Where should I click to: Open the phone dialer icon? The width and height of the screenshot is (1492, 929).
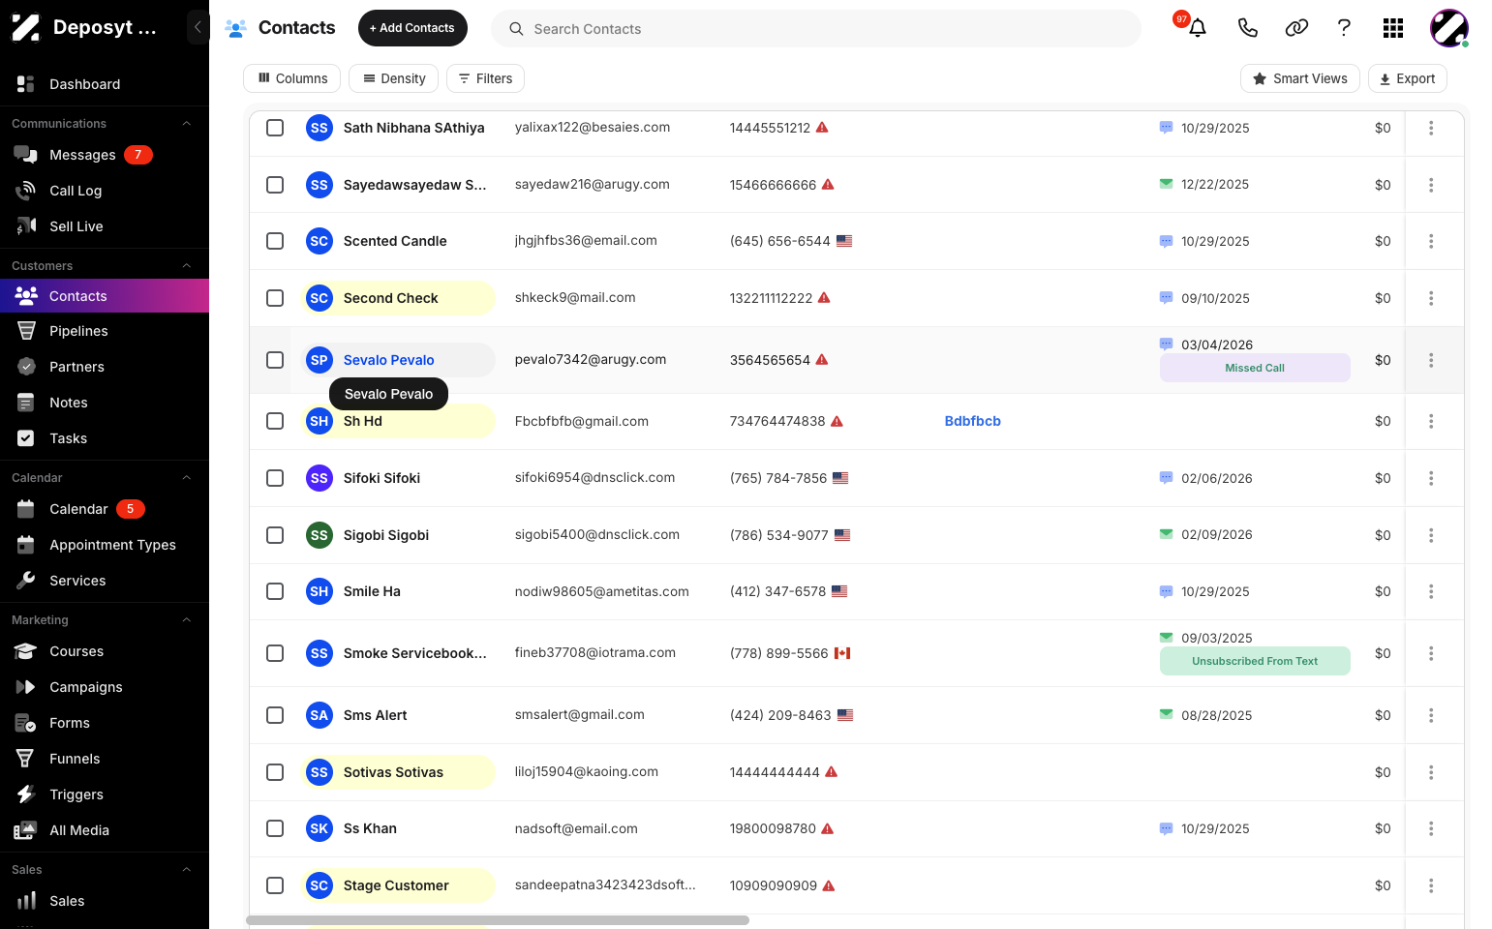pyautogui.click(x=1248, y=28)
